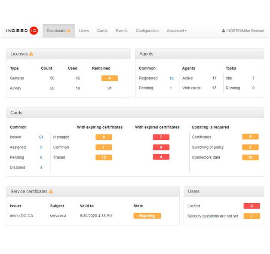Screen dimensions: 270x254
Task: Click the Cards panel heading
Action: pos(16,113)
